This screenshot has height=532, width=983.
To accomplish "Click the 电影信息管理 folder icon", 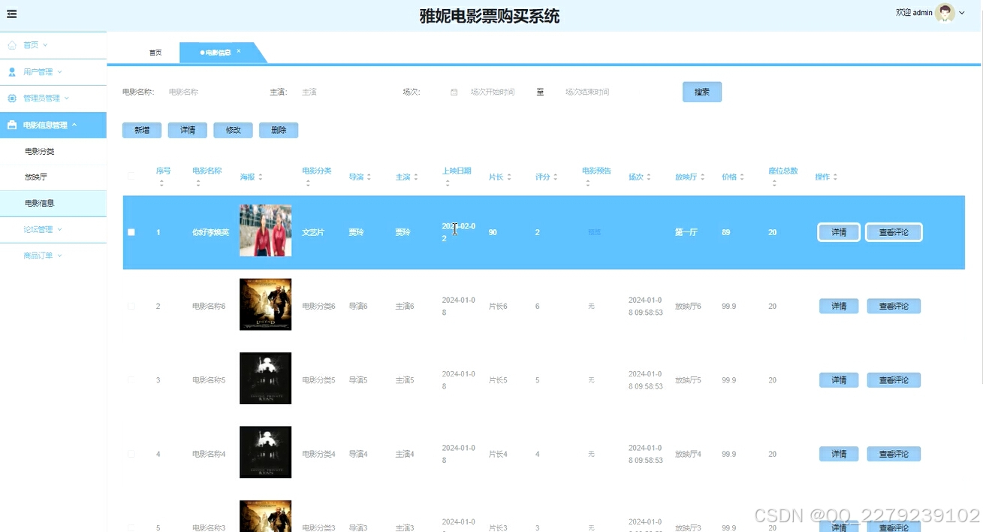I will (11, 124).
